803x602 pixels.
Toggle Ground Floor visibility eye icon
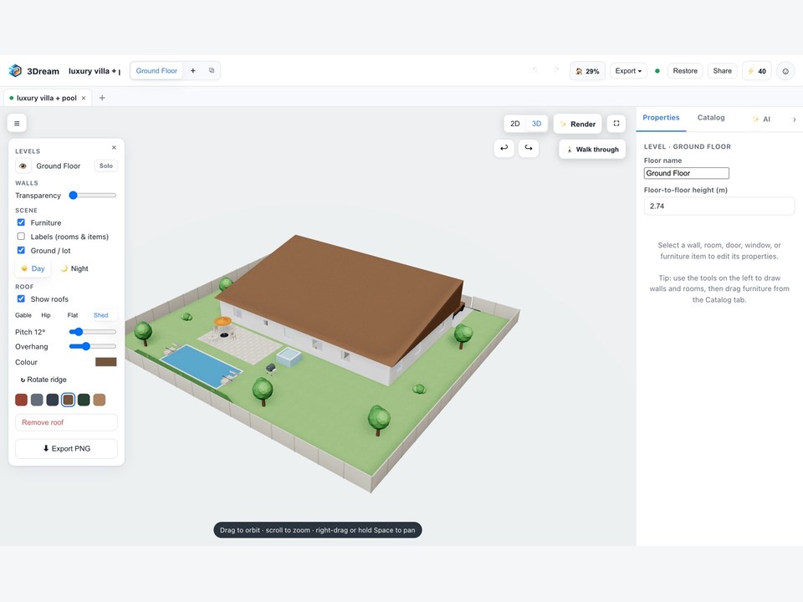click(x=23, y=166)
